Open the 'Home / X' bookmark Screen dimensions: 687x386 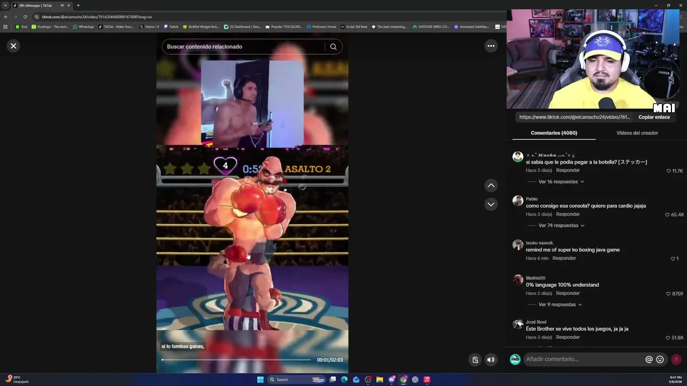149,27
